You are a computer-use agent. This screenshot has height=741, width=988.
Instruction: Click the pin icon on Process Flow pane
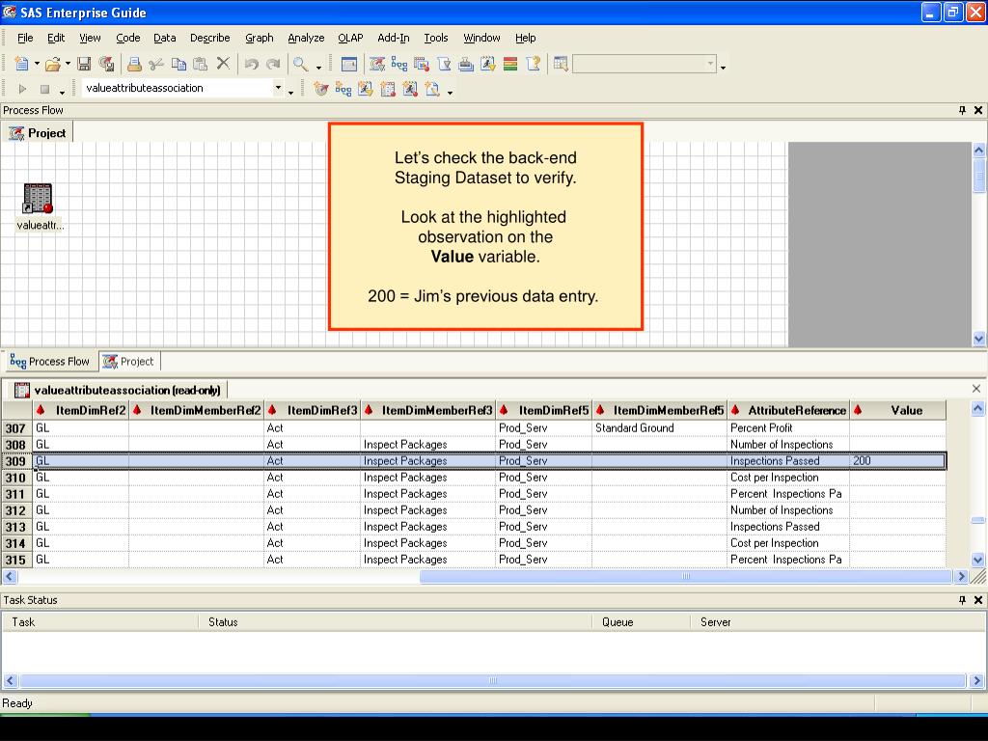pyautogui.click(x=962, y=110)
